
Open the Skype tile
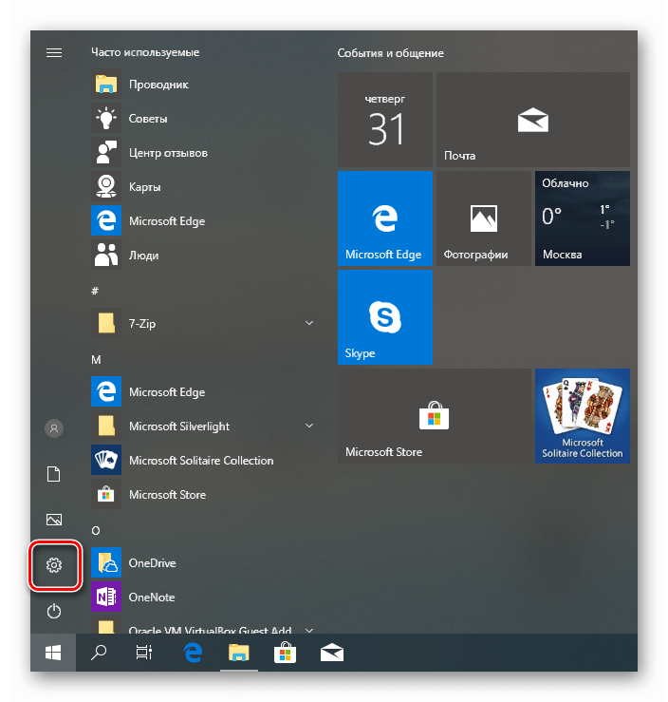[385, 317]
